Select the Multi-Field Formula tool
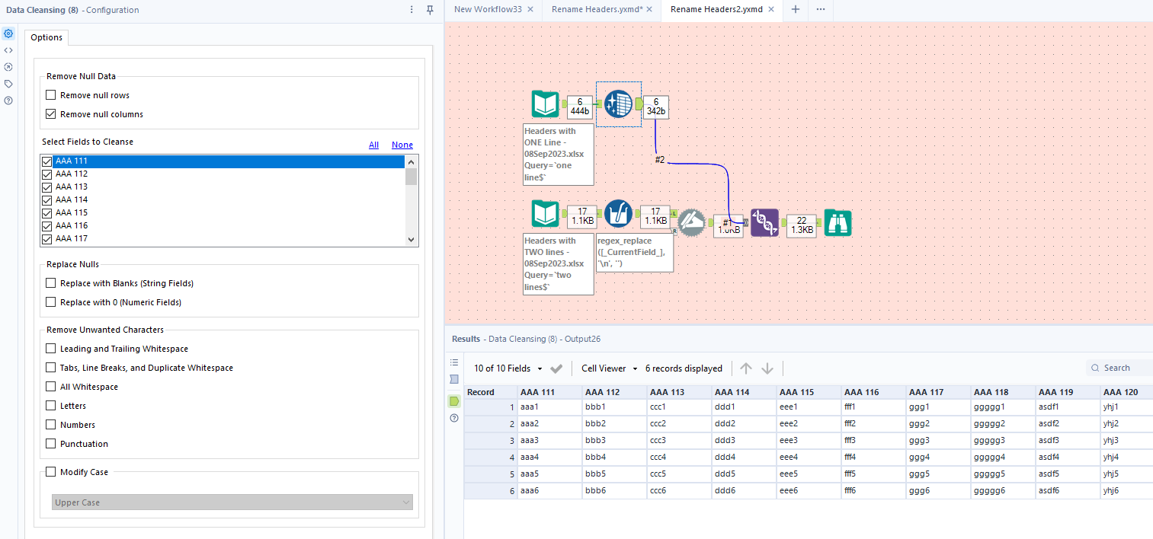The image size is (1153, 539). coord(618,214)
